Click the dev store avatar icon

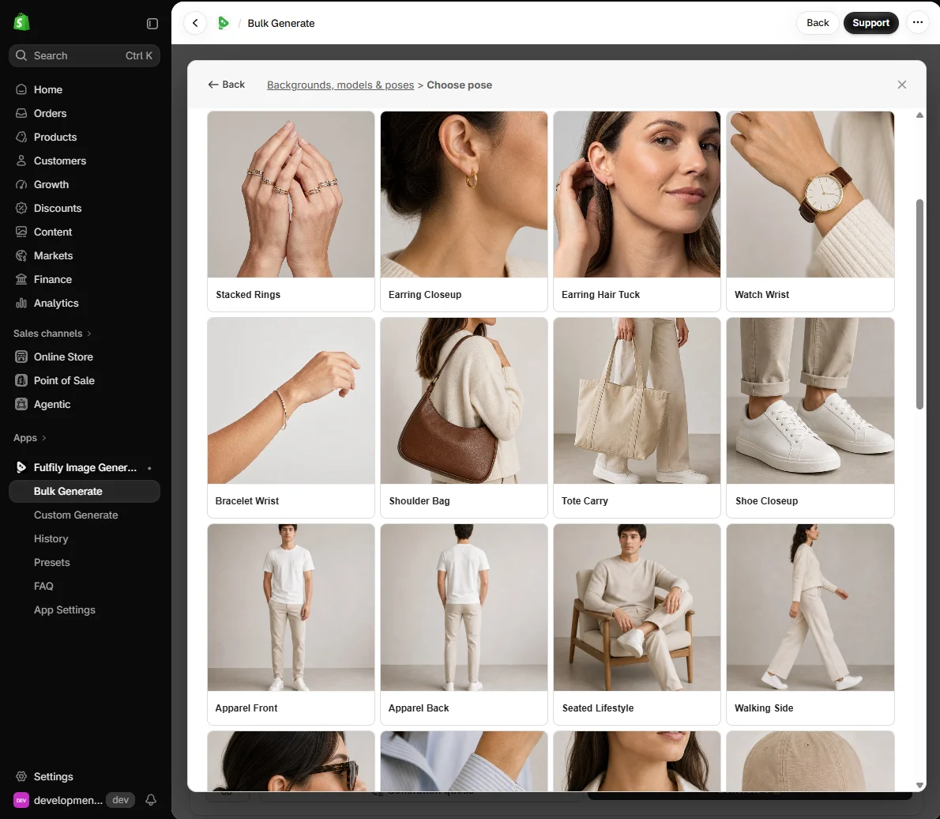pos(21,800)
